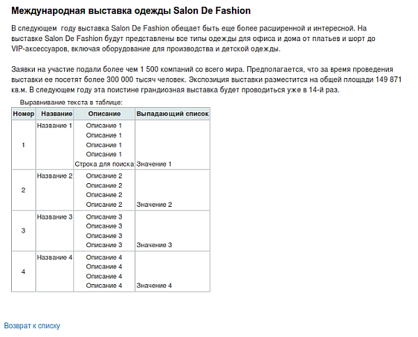Select the "Название" column header

(x=55, y=113)
